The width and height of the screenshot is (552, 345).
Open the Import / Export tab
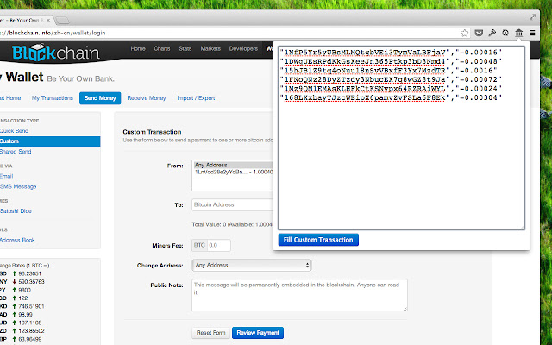pos(196,98)
